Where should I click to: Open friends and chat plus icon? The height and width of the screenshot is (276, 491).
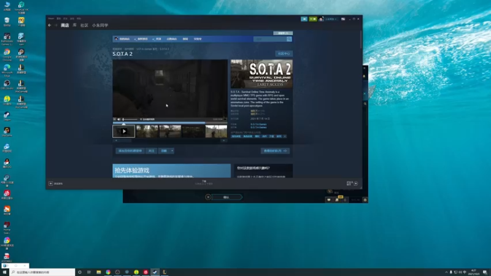click(356, 183)
